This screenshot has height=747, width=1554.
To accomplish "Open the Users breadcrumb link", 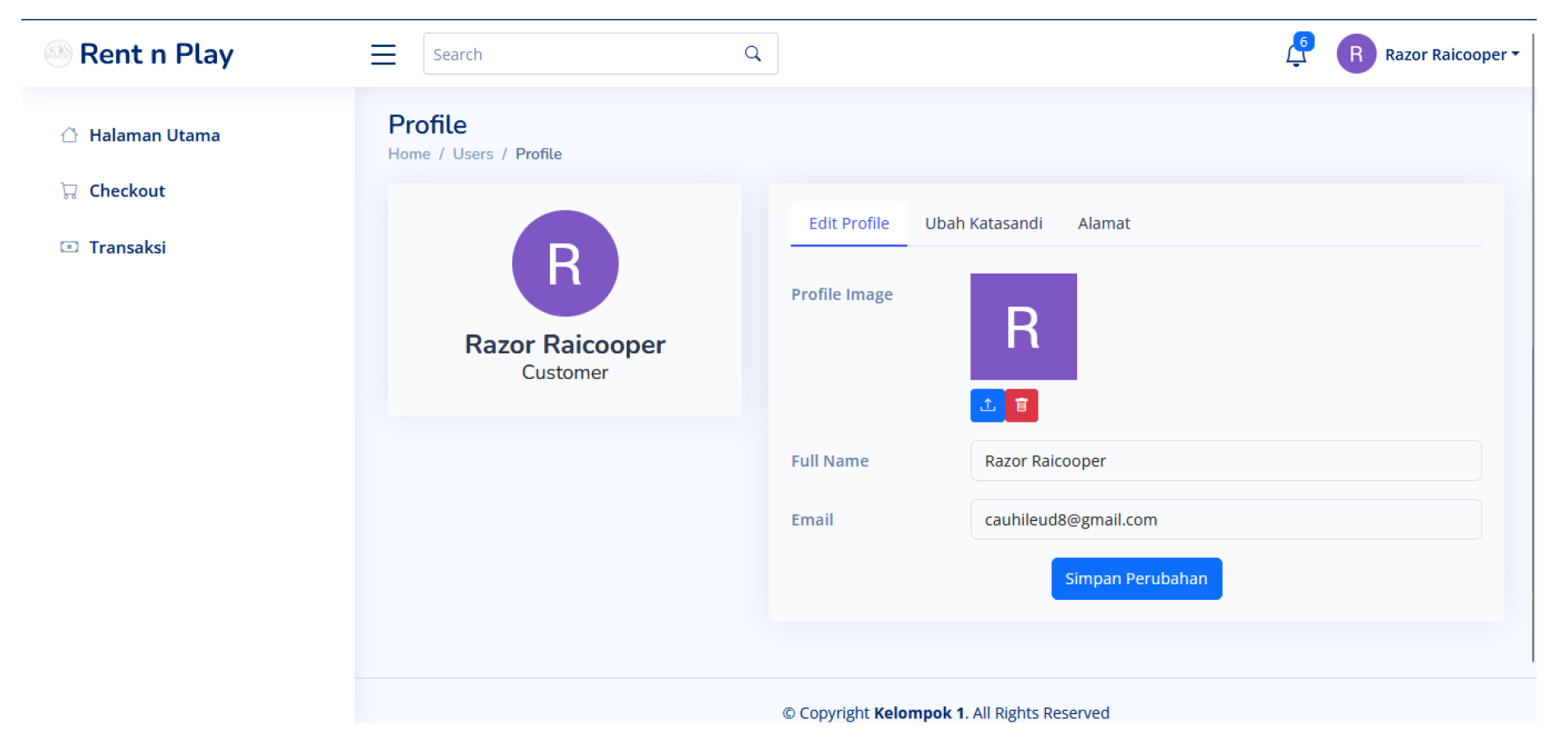I will tap(473, 154).
